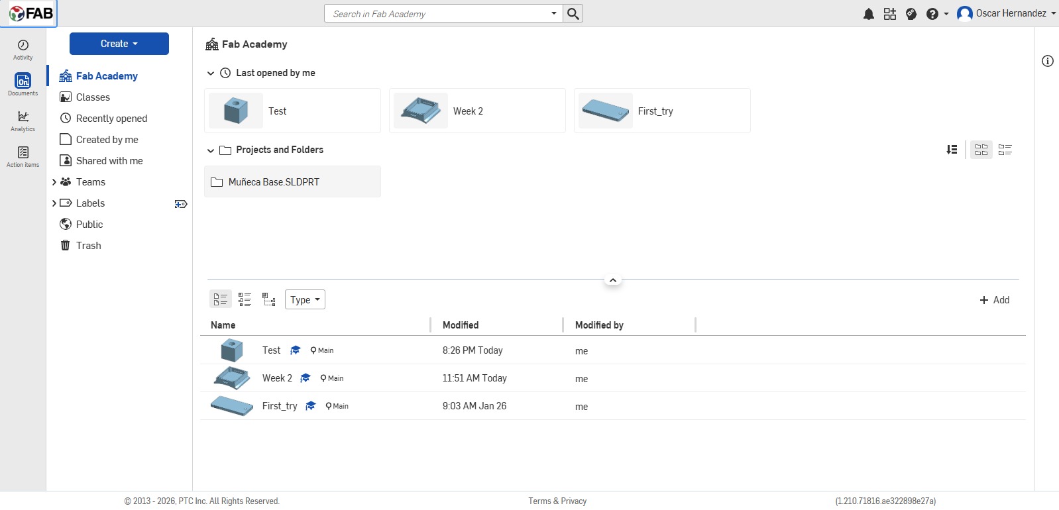Open the Week 2 thumbnail card
Image resolution: width=1059 pixels, height=510 pixels.
[x=477, y=111]
